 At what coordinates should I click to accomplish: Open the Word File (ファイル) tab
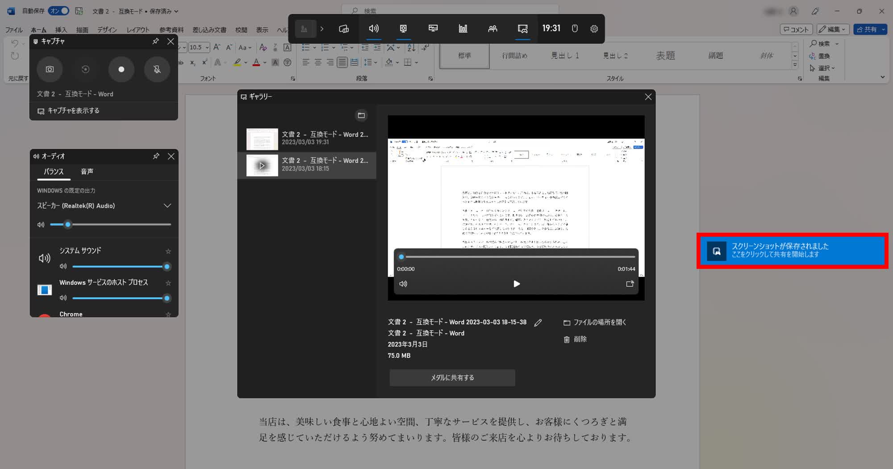point(14,29)
